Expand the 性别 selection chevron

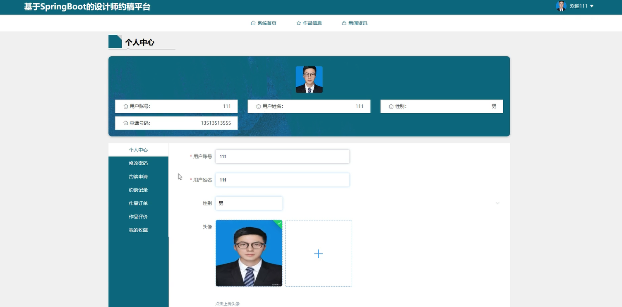497,203
